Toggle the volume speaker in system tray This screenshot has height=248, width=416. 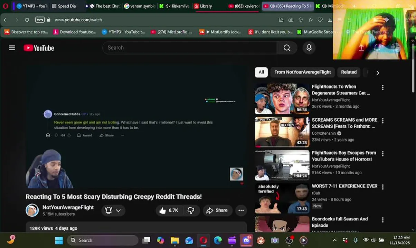click(374, 240)
